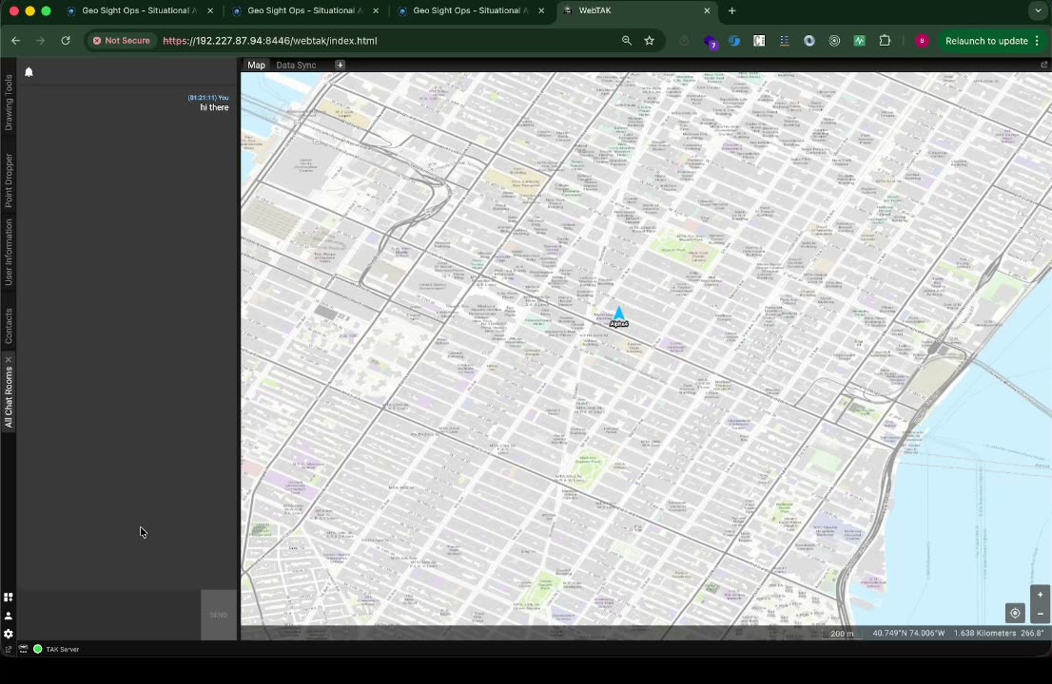
Task: Add a new tab with plus button
Action: (x=341, y=65)
